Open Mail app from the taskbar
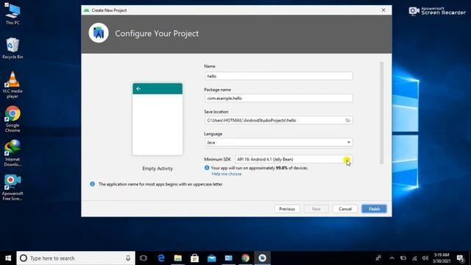Image resolution: width=471 pixels, height=265 pixels. coord(212,258)
